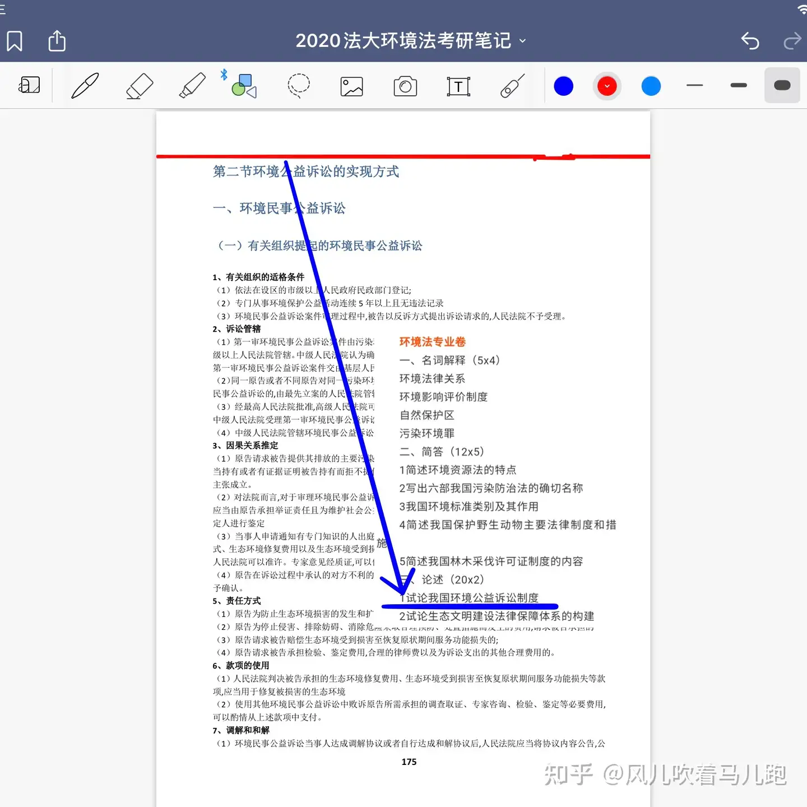Expand the notebook title dropdown chevron
Image resolution: width=807 pixels, height=807 pixels.
[523, 41]
